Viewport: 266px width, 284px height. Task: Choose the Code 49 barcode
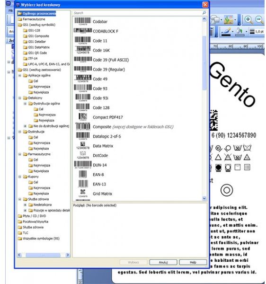(x=91, y=79)
